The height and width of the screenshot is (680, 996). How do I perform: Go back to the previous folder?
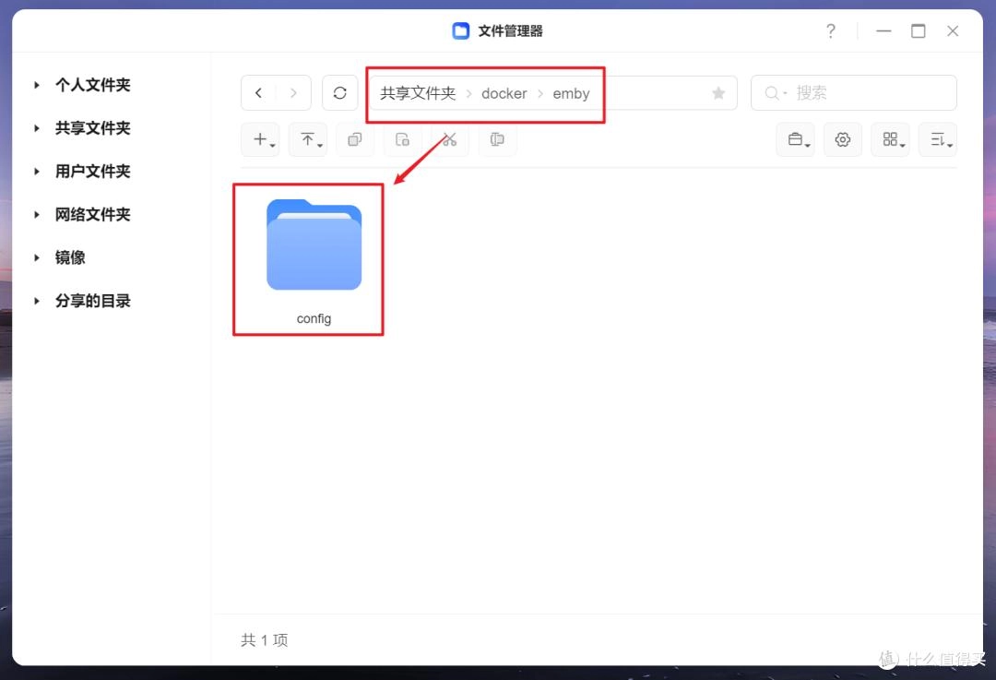[x=258, y=93]
